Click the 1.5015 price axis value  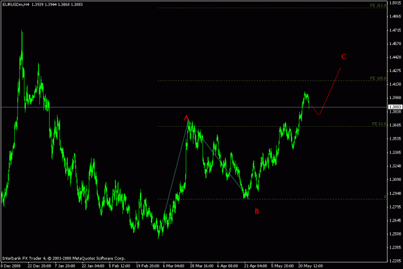coord(395,3)
